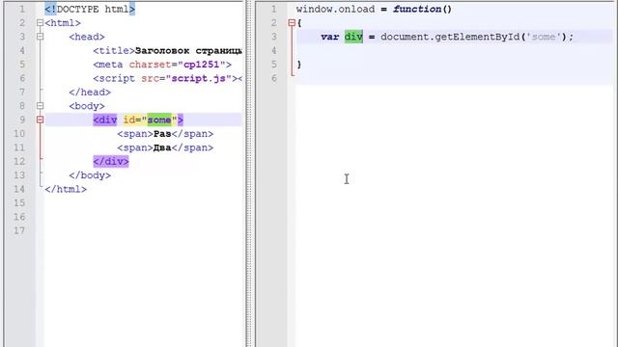Collapse the body fold marker on line 8

(x=40, y=106)
